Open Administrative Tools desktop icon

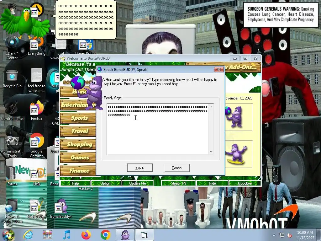(12, 147)
